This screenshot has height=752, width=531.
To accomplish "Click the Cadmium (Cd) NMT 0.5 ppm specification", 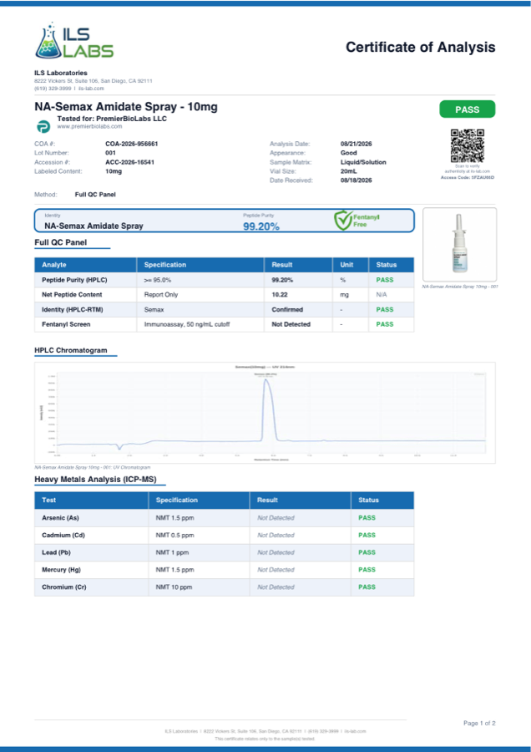I will (175, 536).
